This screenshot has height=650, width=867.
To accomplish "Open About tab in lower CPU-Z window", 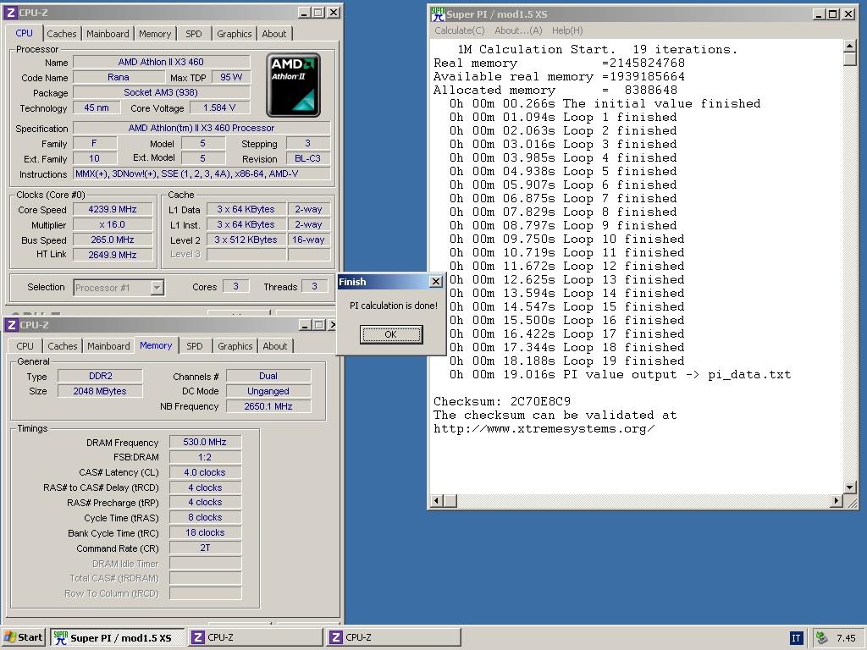I will [275, 346].
